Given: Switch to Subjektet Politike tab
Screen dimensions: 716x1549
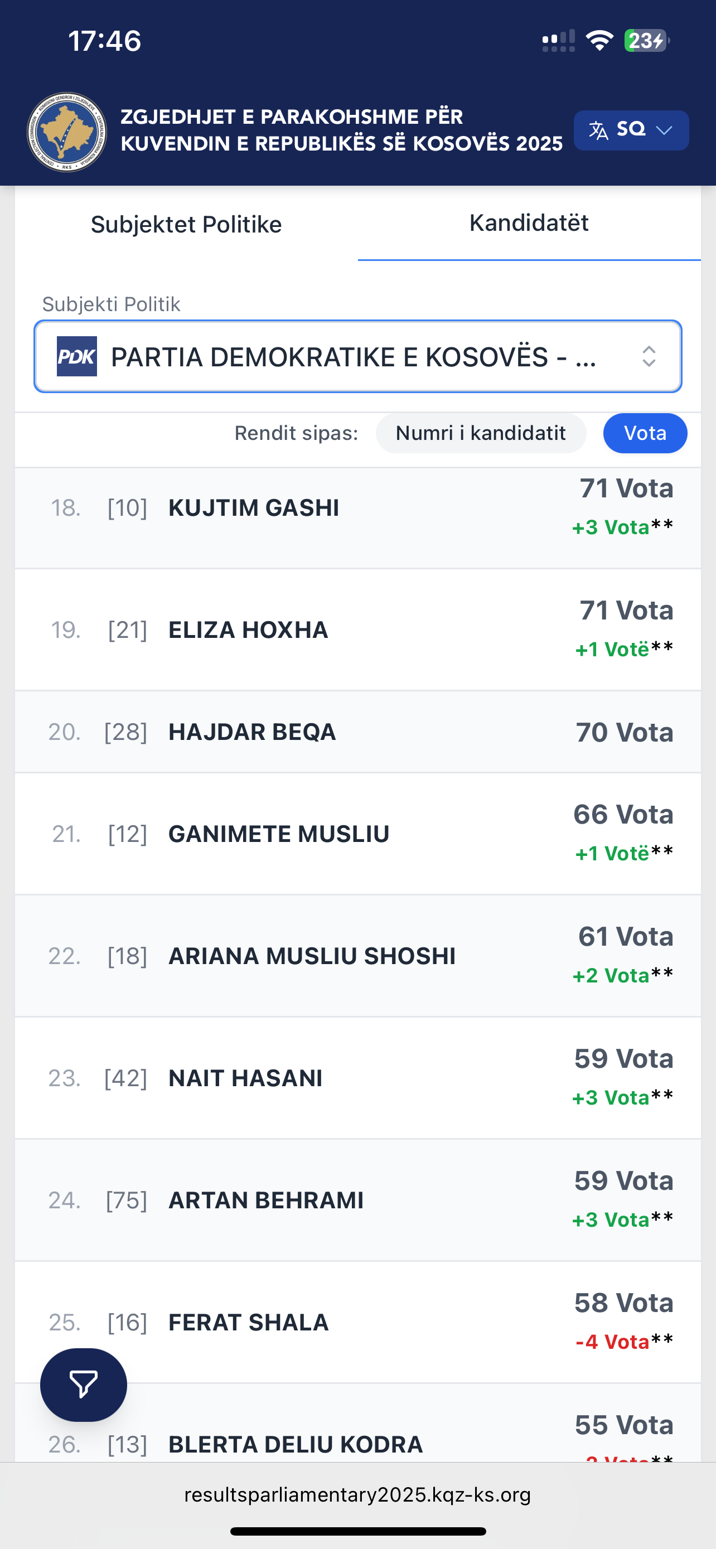Looking at the screenshot, I should click(186, 224).
